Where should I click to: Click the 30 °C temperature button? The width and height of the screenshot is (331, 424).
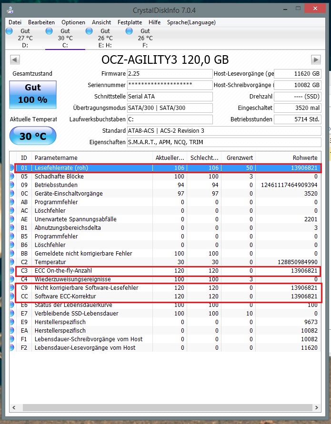click(33, 136)
